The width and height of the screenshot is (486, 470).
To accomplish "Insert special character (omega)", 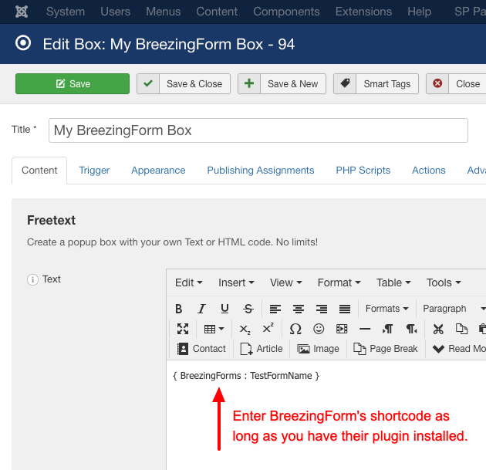I will (295, 329).
